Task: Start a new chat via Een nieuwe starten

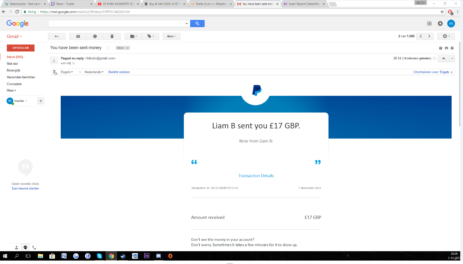Action: coord(25,188)
